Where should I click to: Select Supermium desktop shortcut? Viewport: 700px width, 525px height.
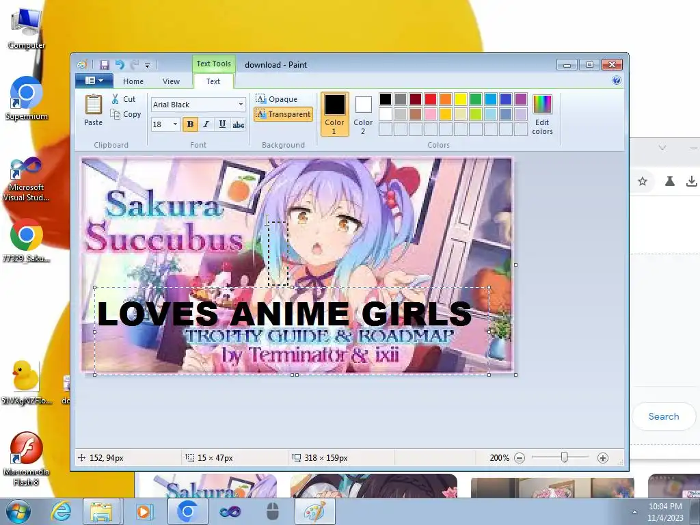click(x=27, y=98)
